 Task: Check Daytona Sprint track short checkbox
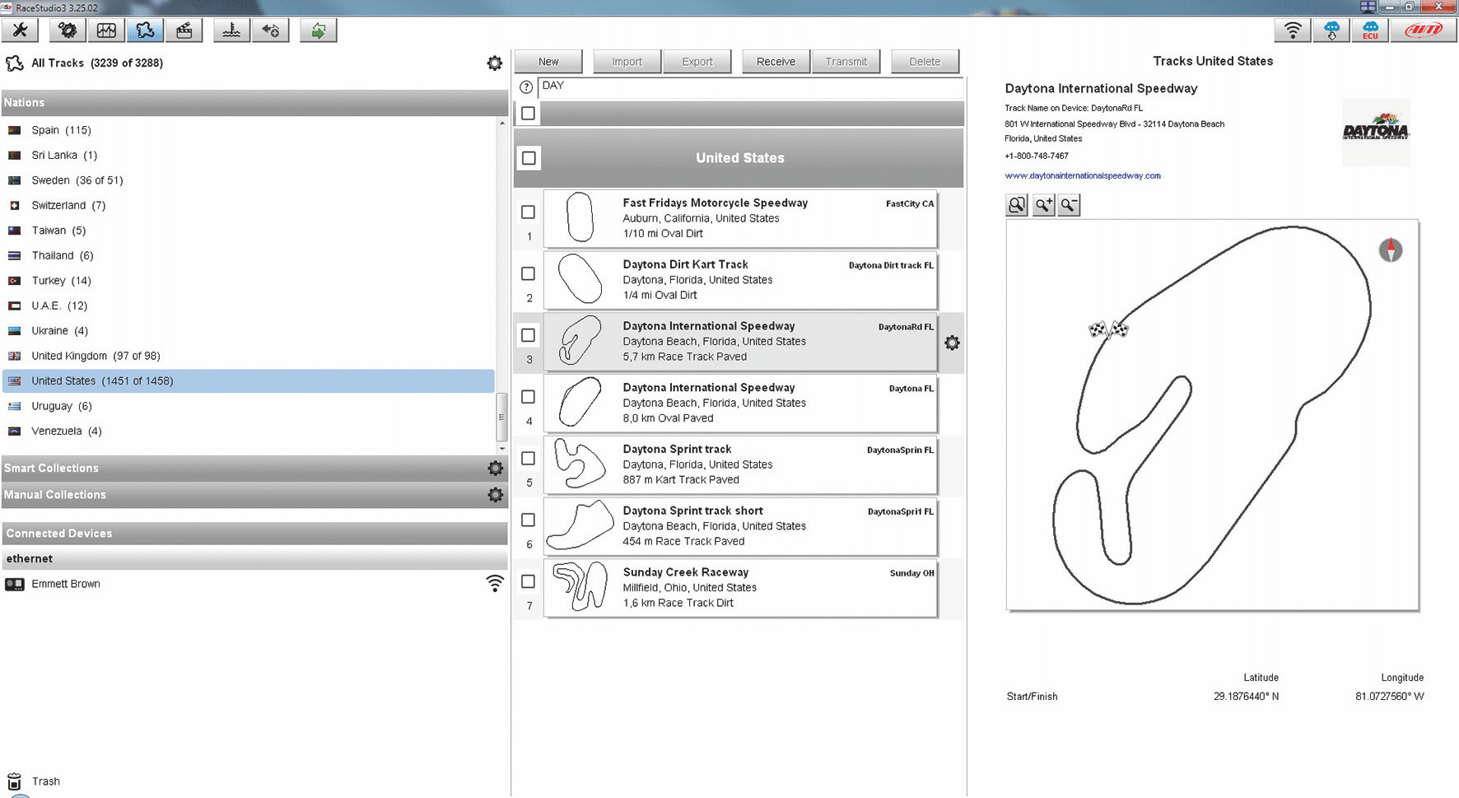click(529, 520)
